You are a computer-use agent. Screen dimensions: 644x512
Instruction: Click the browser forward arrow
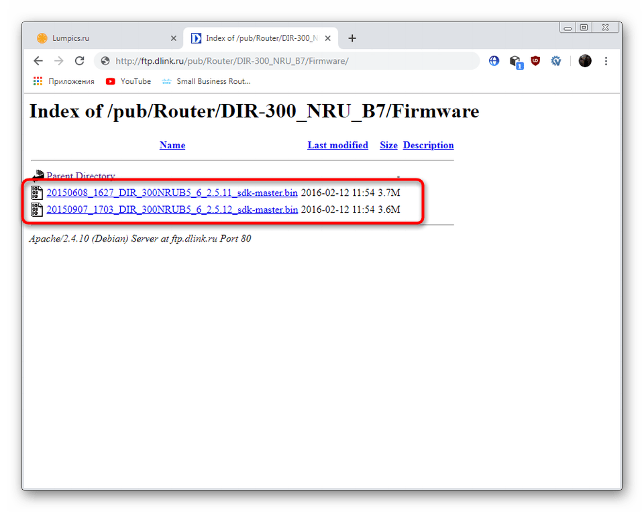pos(59,61)
